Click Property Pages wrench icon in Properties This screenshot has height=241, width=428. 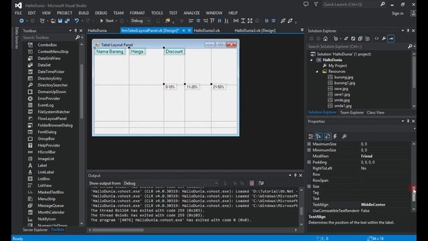344,137
